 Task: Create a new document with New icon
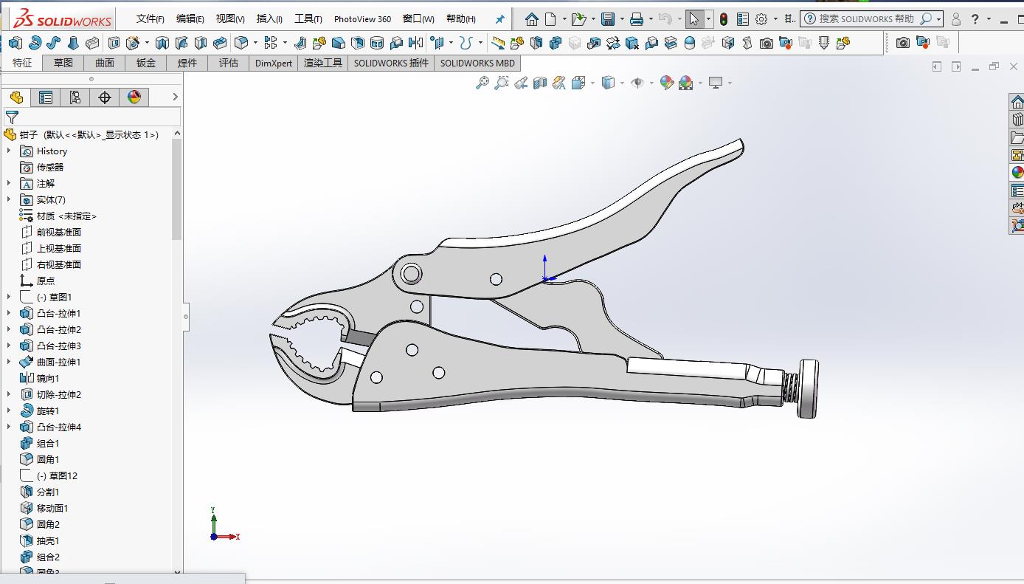coord(551,19)
